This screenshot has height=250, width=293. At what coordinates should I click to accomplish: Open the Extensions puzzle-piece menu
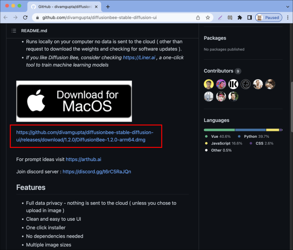[239, 17]
